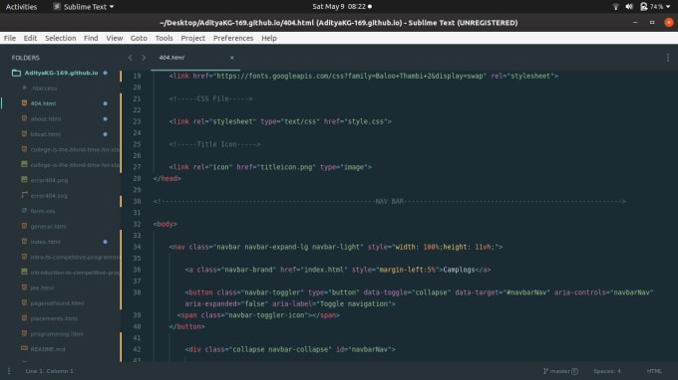The image size is (678, 380).
Task: Open the Preferences menu
Action: [x=233, y=38]
